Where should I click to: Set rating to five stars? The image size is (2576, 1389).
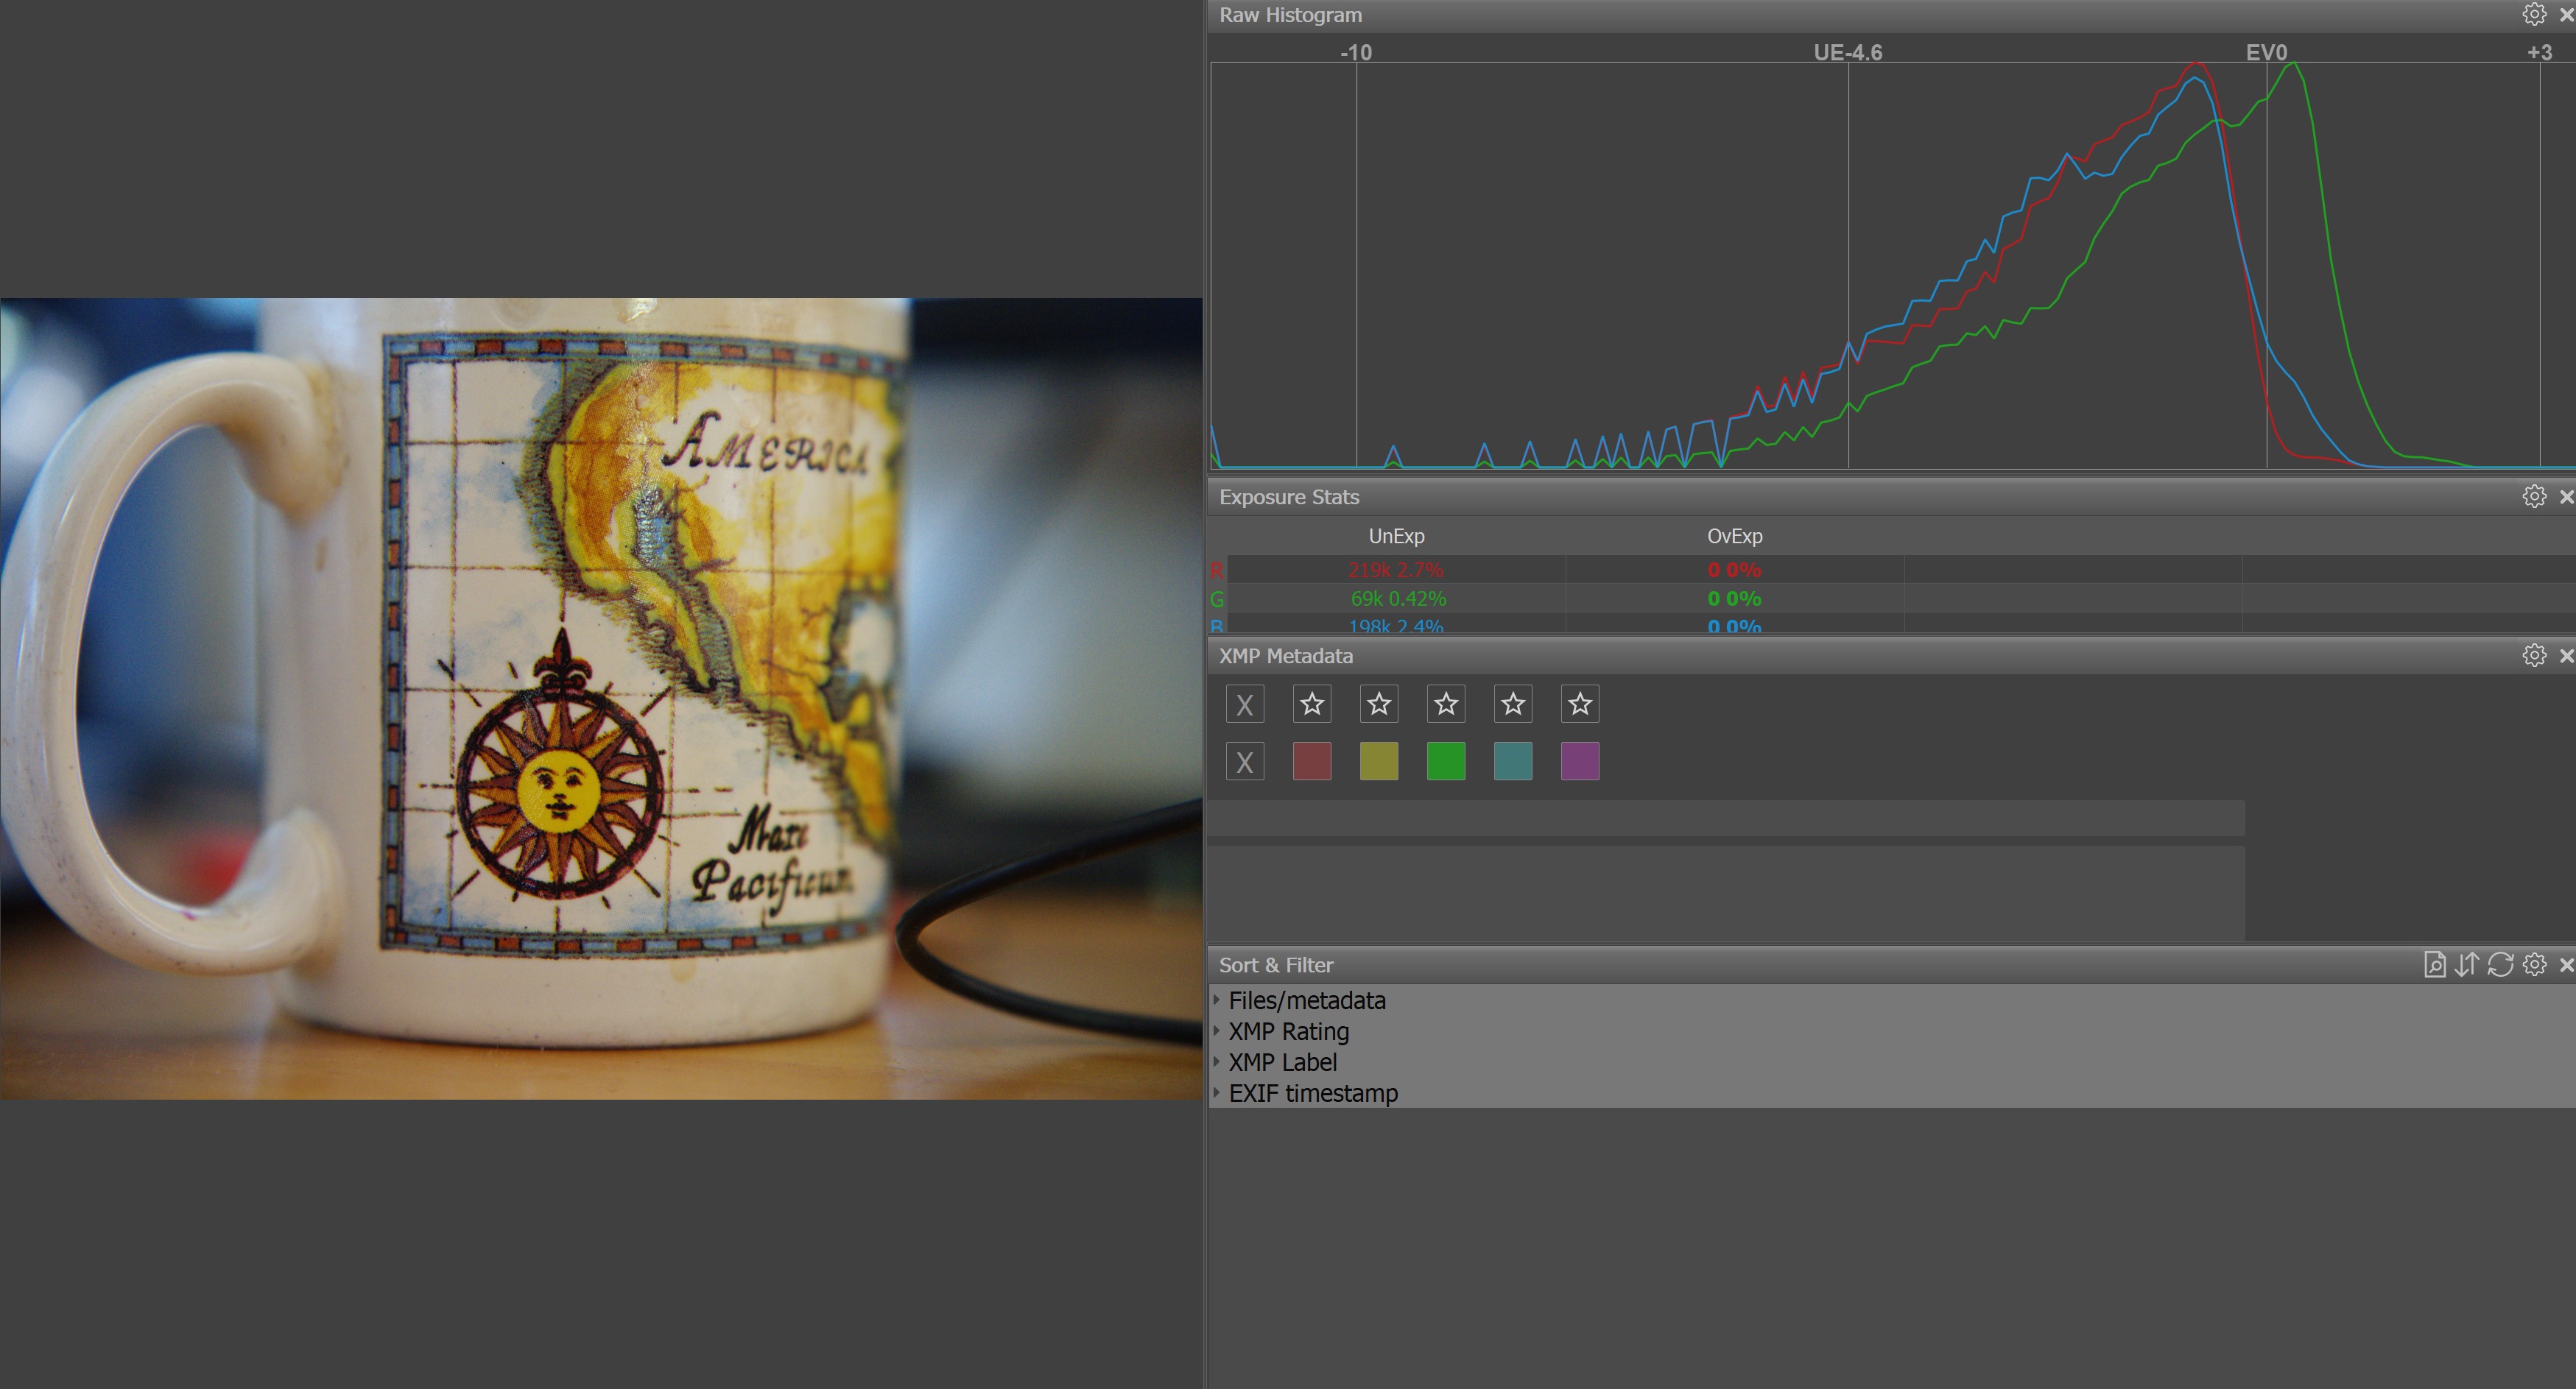coord(1580,704)
